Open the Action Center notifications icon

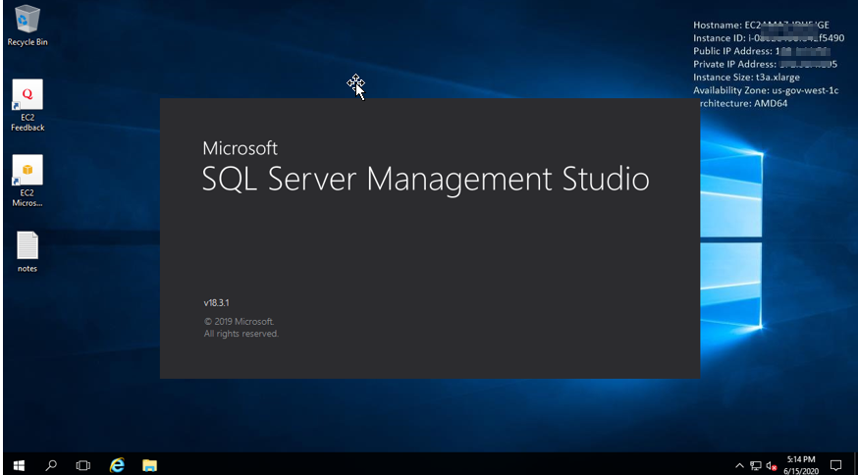pos(835,465)
